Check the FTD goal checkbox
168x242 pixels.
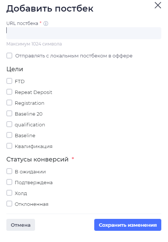coord(9,81)
